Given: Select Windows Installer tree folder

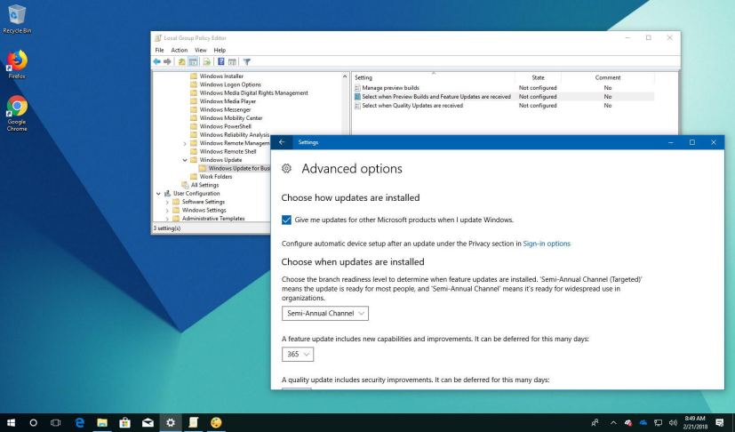Looking at the screenshot, I should click(221, 76).
